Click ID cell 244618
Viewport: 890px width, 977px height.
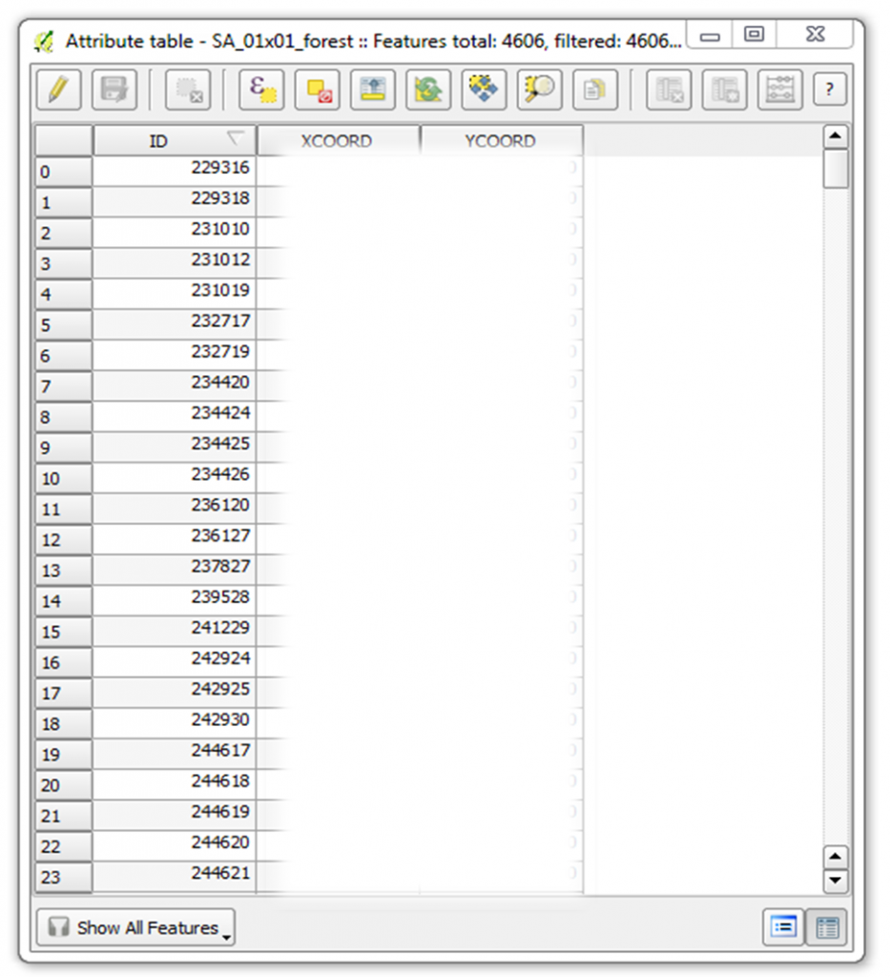click(x=175, y=784)
